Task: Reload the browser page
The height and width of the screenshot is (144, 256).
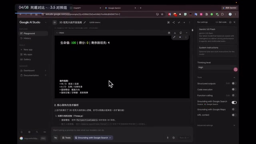Action: click(x=31, y=14)
